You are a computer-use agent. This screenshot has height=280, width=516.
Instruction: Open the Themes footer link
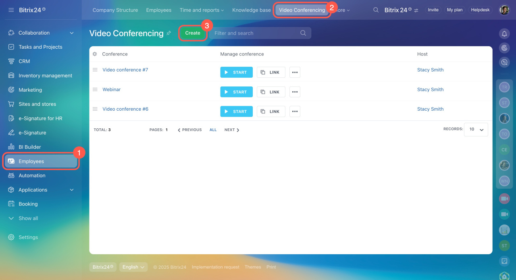tap(253, 267)
